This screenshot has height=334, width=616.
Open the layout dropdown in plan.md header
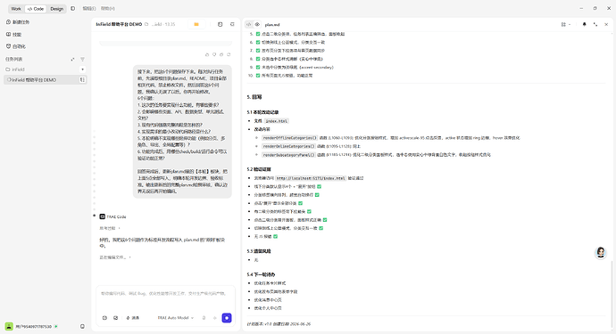pos(566,24)
